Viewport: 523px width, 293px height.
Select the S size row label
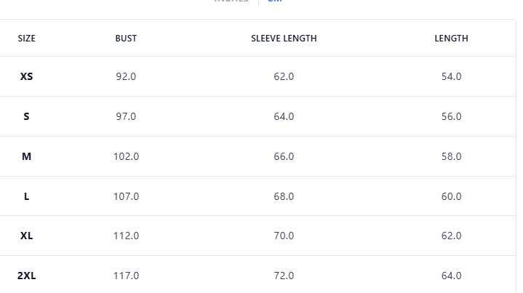[x=27, y=116]
